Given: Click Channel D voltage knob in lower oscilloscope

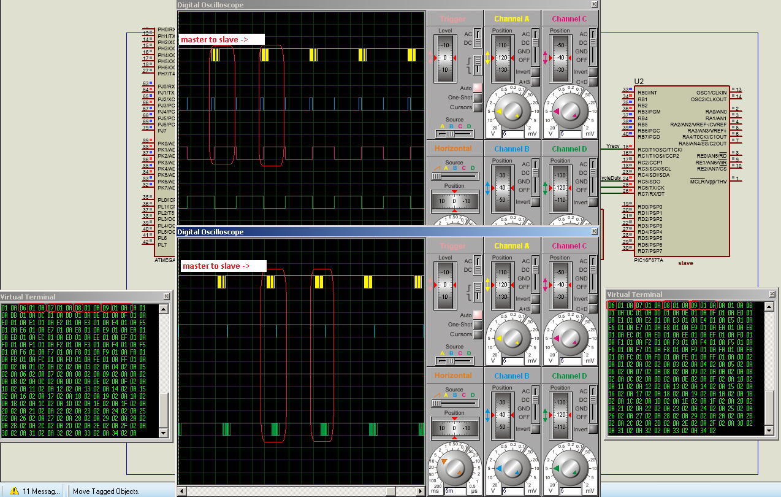Looking at the screenshot, I should click(x=570, y=468).
